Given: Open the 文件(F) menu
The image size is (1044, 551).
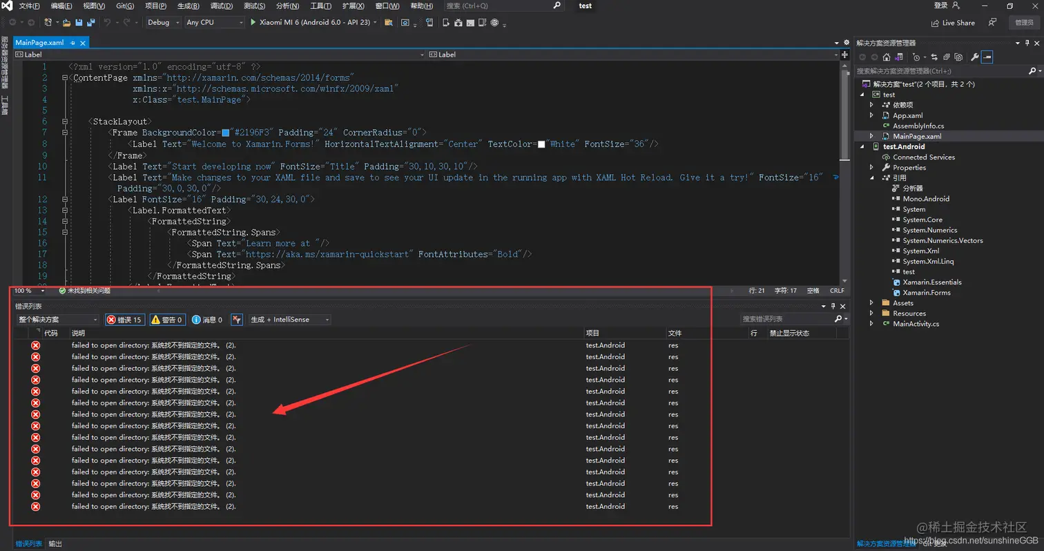Looking at the screenshot, I should coord(30,6).
